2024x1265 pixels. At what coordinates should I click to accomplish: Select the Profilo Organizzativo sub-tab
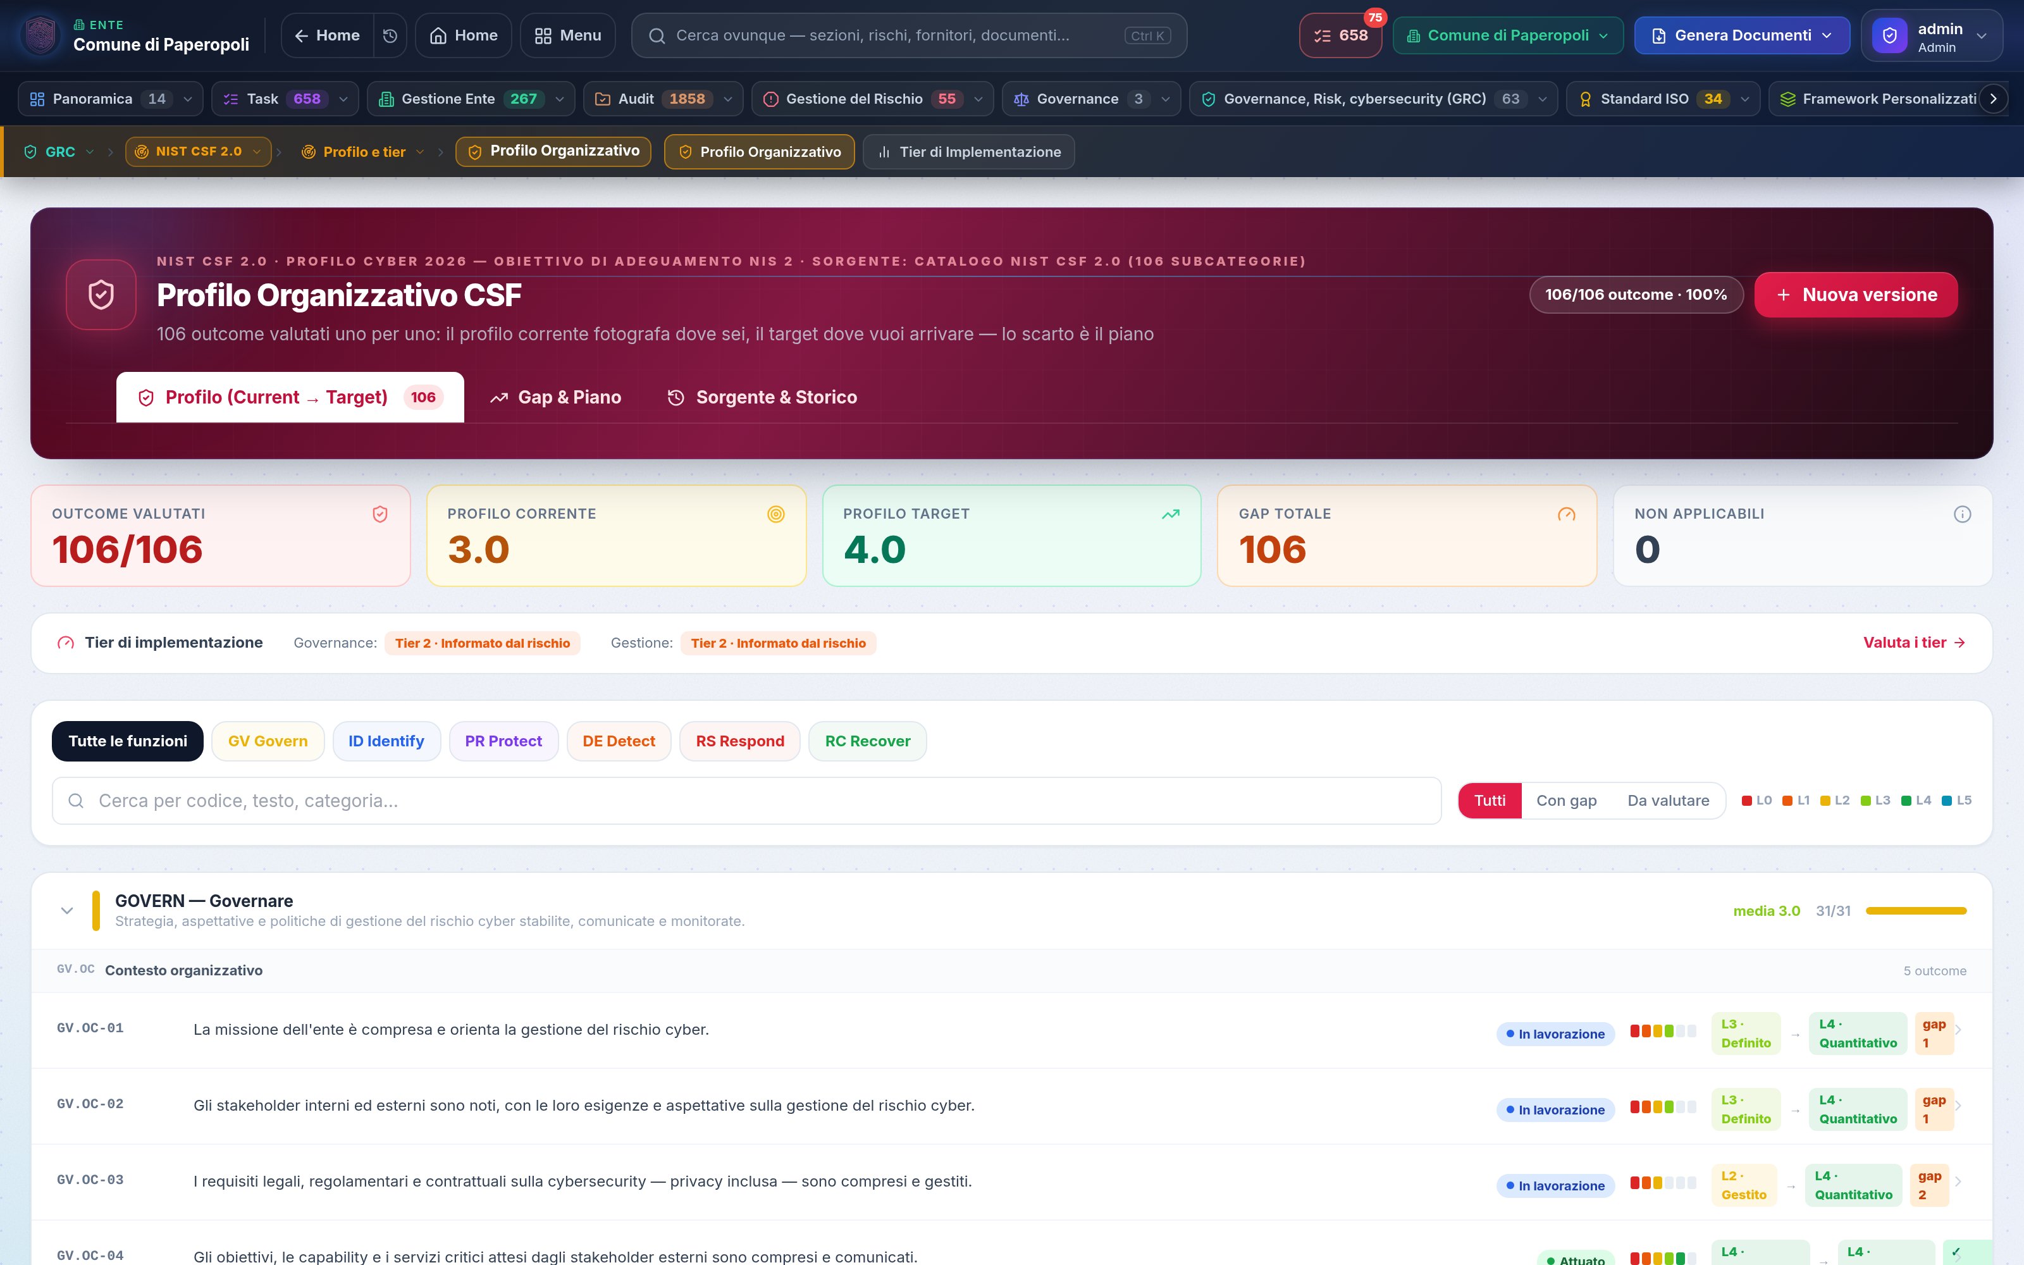760,151
